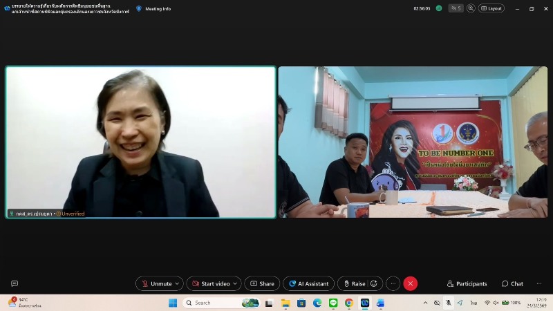Screen dimensions: 553x311
Task: Click the hidden non-video participants count icon
Action: 456,8
